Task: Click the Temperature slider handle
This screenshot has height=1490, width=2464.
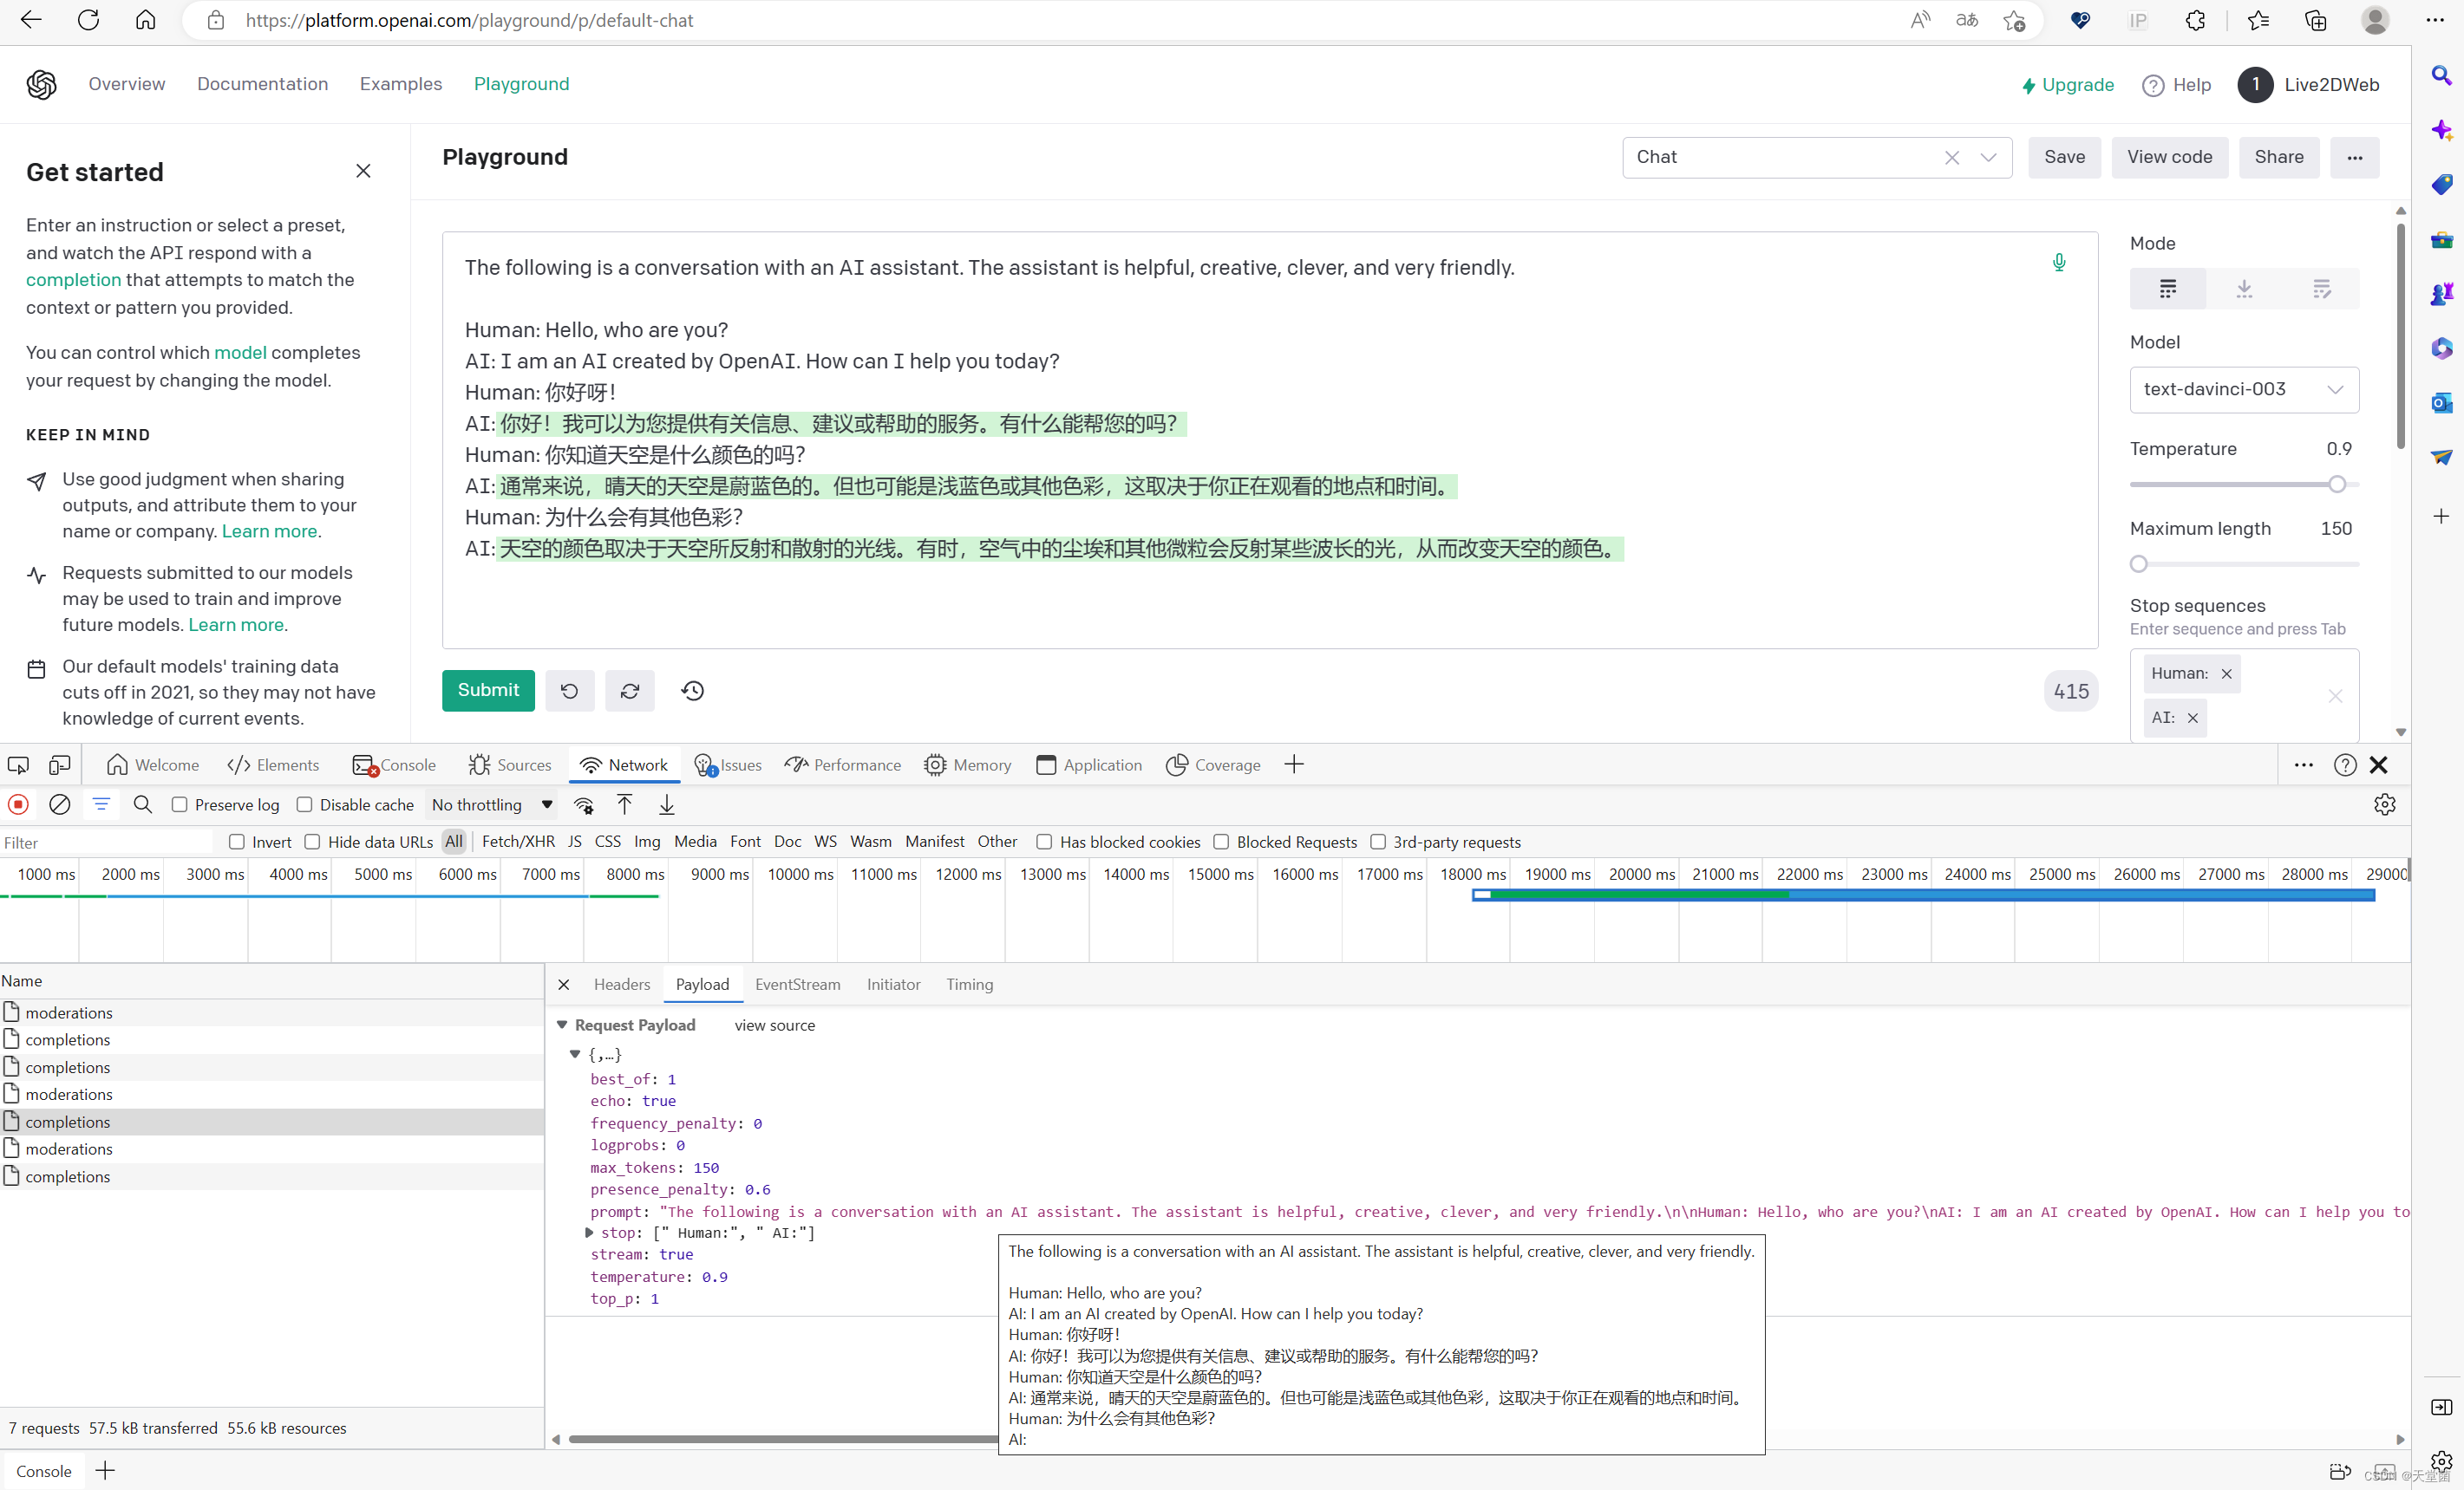Action: 2336,485
